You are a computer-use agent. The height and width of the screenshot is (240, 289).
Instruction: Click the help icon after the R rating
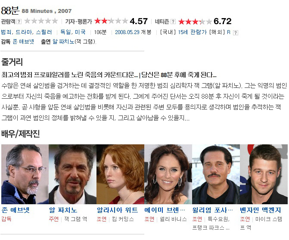236,33
